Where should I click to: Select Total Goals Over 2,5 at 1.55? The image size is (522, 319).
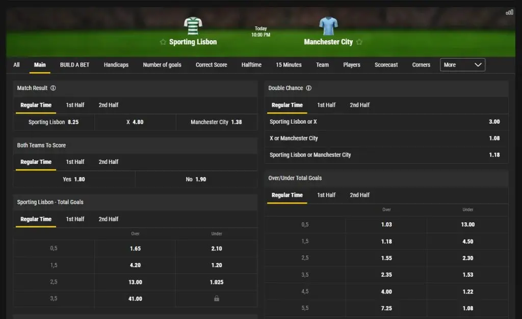[x=386, y=258]
